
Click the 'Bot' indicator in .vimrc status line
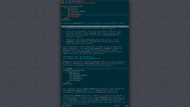pyautogui.click(x=127, y=26)
